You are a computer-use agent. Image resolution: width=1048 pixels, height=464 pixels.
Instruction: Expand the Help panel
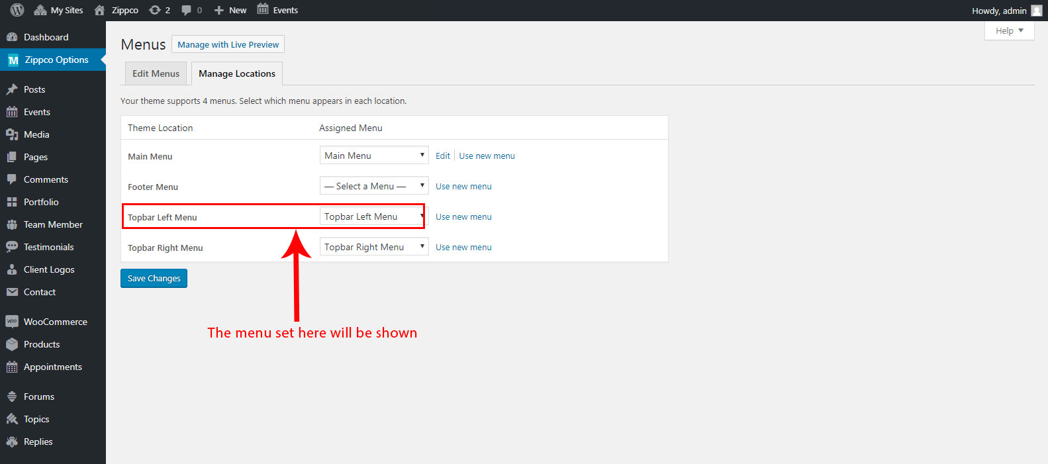point(1009,30)
